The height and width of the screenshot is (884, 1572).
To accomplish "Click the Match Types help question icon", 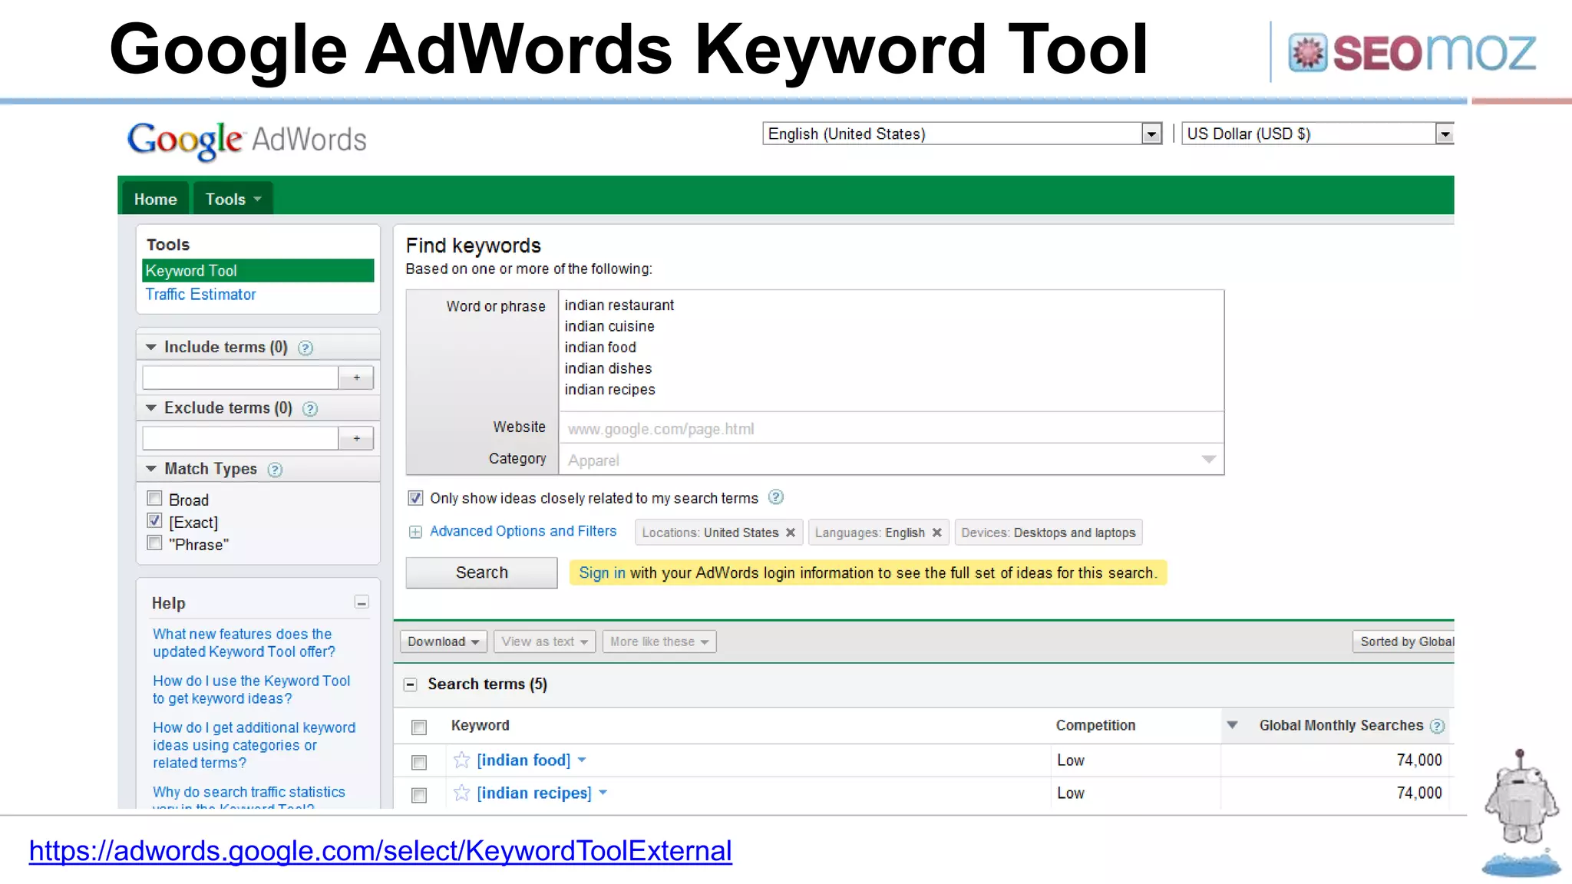I will coord(275,470).
